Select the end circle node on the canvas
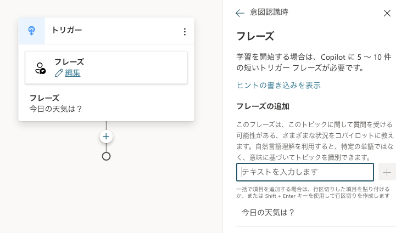The image size is (407, 233). [x=106, y=156]
